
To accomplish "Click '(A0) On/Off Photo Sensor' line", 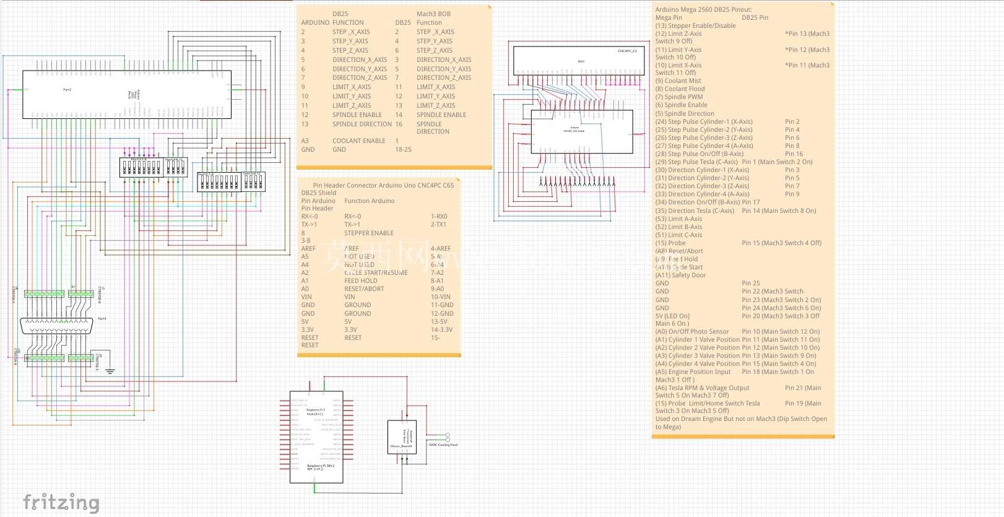I will (x=692, y=331).
